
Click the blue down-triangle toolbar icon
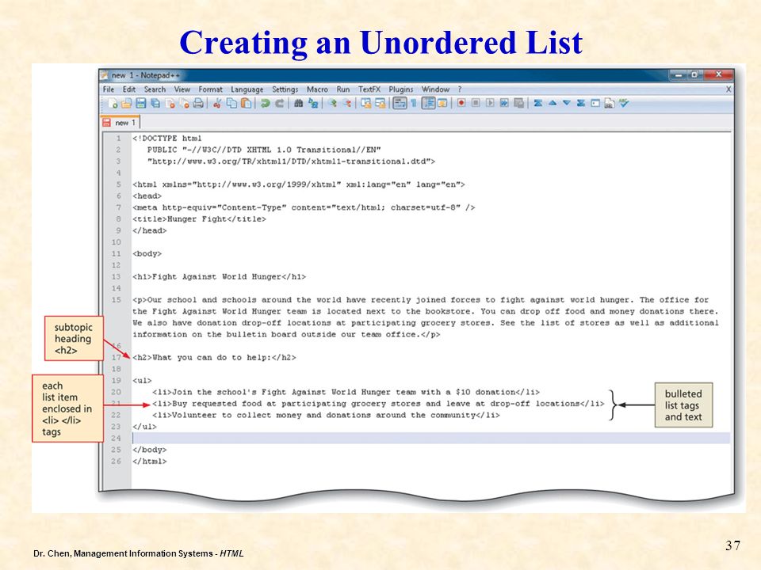click(x=566, y=103)
